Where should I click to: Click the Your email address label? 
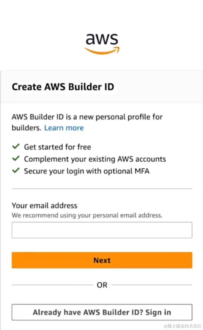(x=44, y=205)
